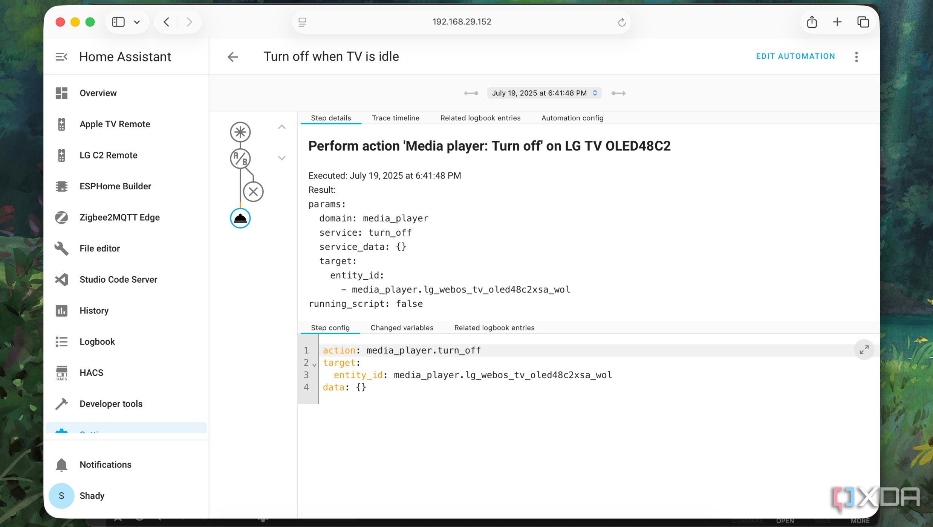Viewport: 933px width, 527px height.
Task: Open the three-dot overflow menu
Action: tap(857, 57)
